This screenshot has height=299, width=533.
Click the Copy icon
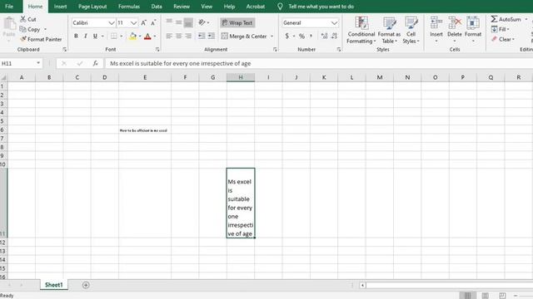(x=22, y=29)
